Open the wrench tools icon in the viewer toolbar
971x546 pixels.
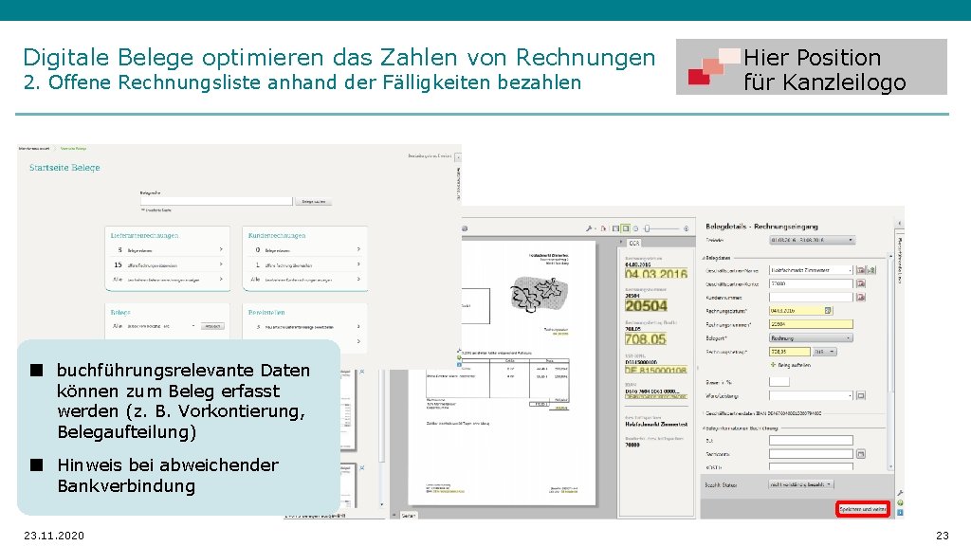coord(591,228)
